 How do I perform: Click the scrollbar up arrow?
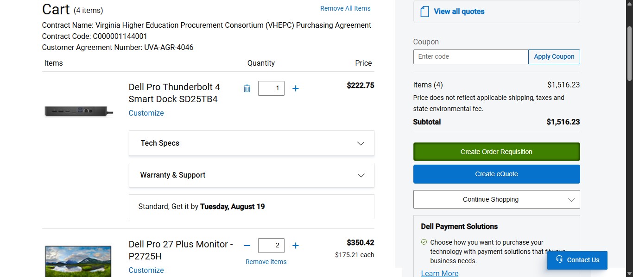(629, 4)
